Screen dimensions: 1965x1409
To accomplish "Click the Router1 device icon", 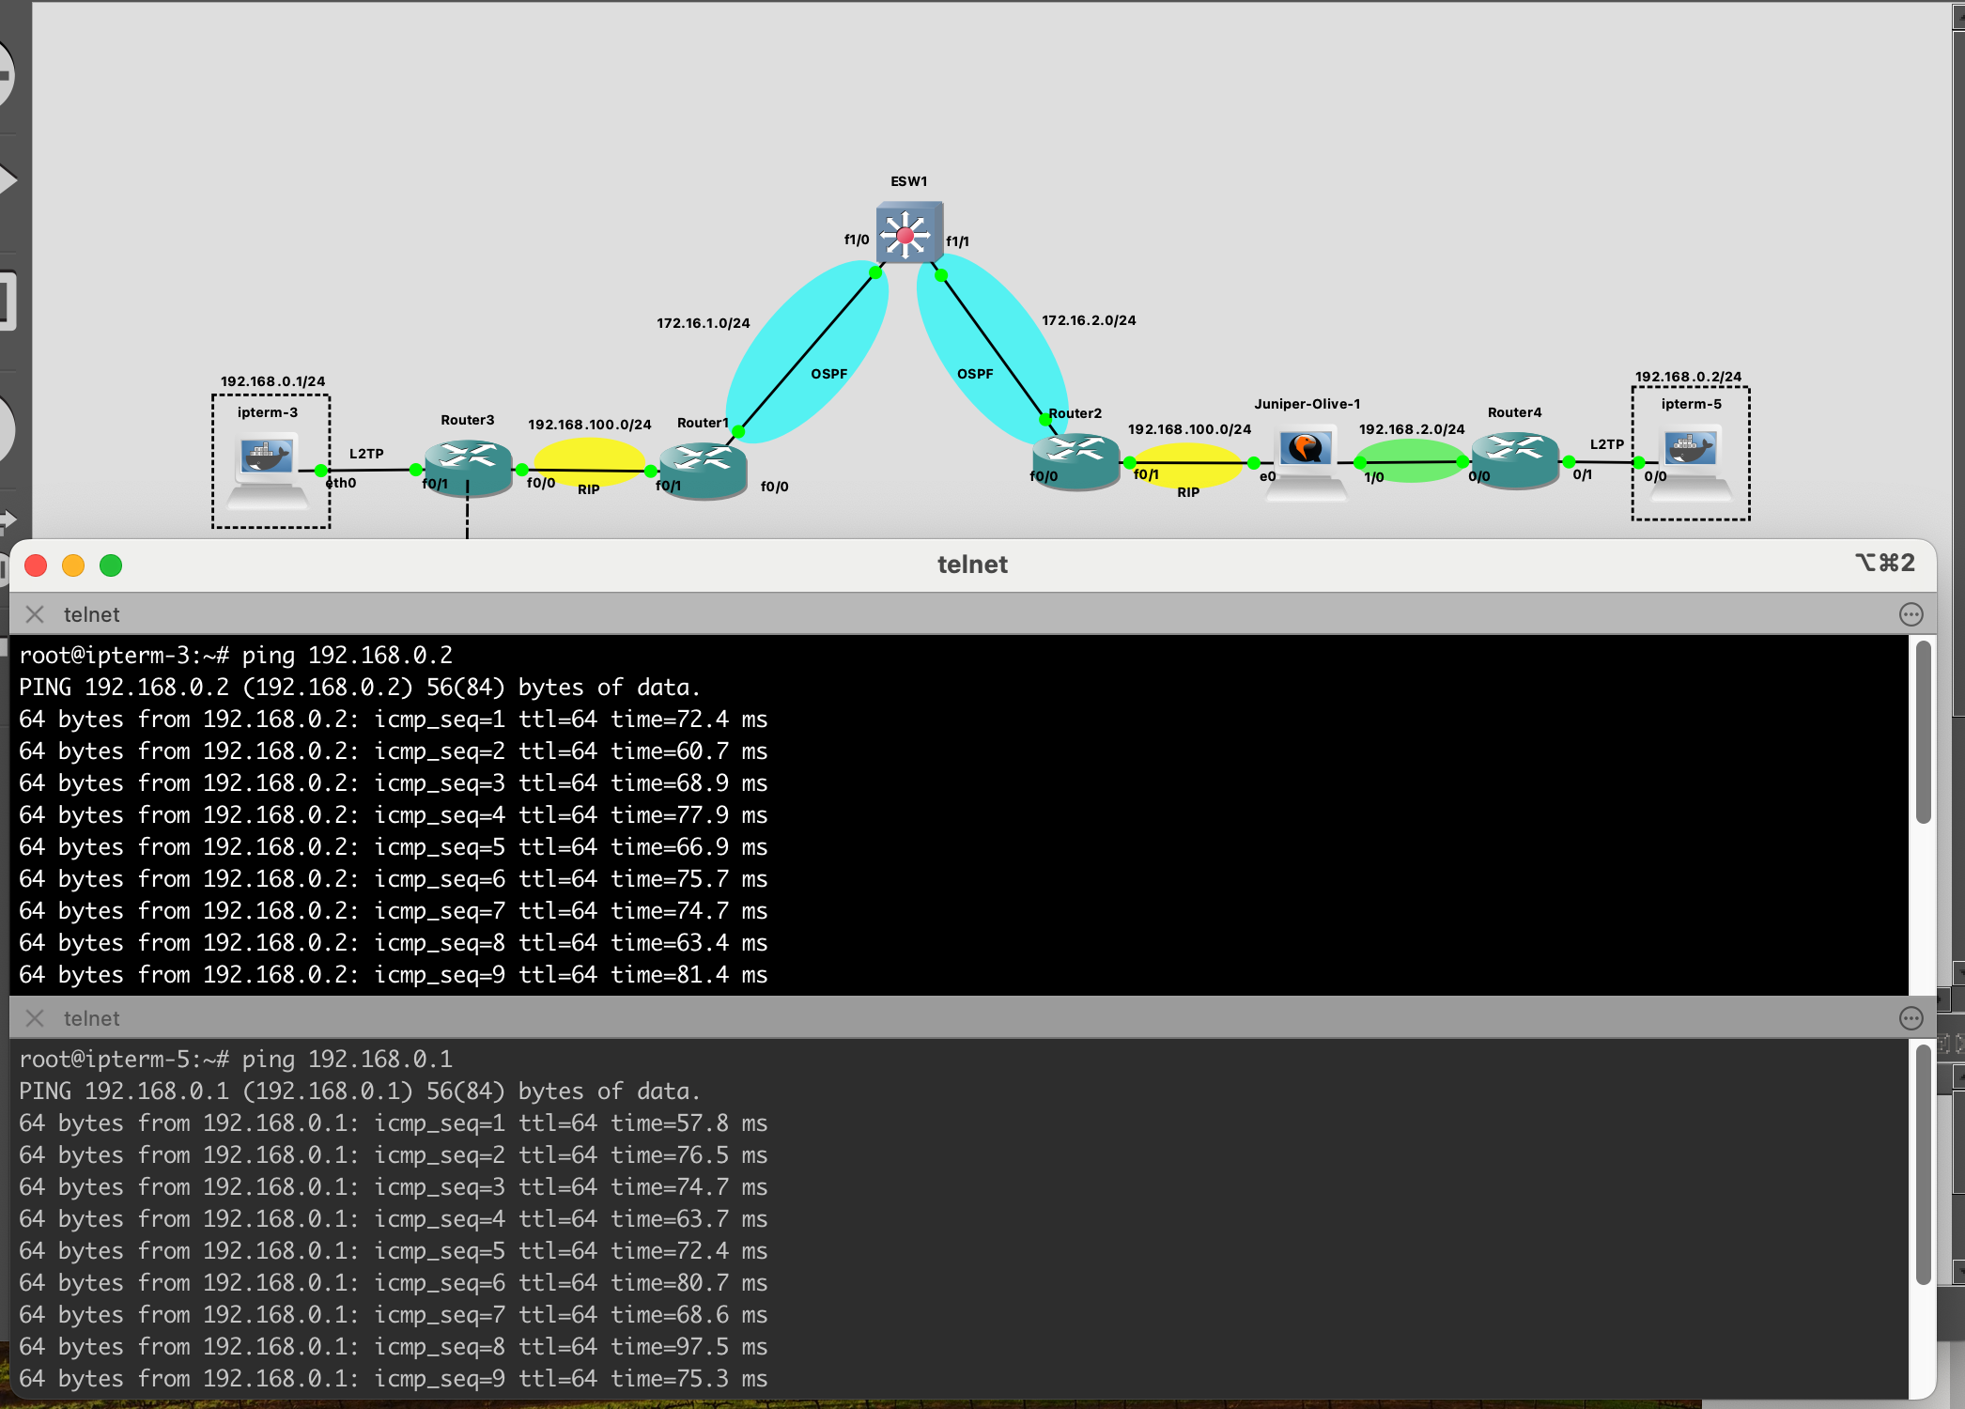I will click(x=703, y=470).
